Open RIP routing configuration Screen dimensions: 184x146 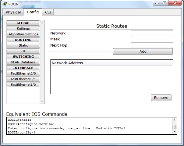coord(23,51)
